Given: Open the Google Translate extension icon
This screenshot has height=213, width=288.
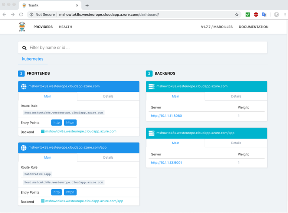Looking at the screenshot, I should (x=264, y=14).
